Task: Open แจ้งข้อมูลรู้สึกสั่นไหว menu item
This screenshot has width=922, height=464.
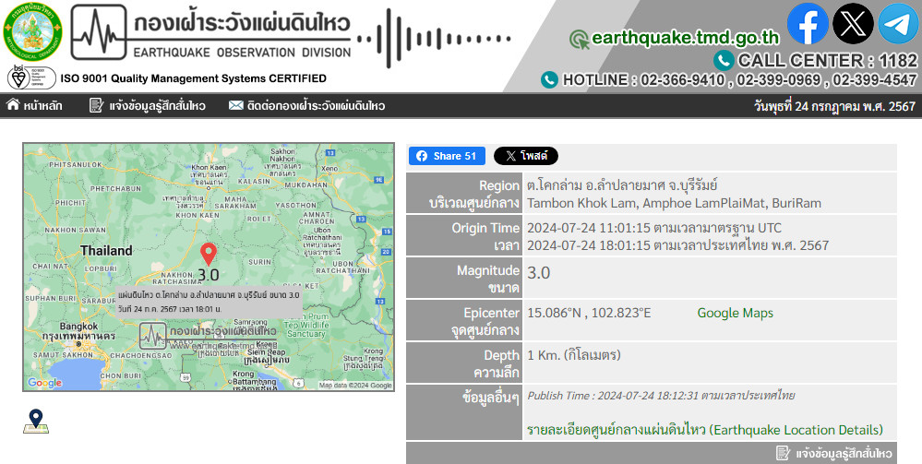Action: tap(148, 106)
